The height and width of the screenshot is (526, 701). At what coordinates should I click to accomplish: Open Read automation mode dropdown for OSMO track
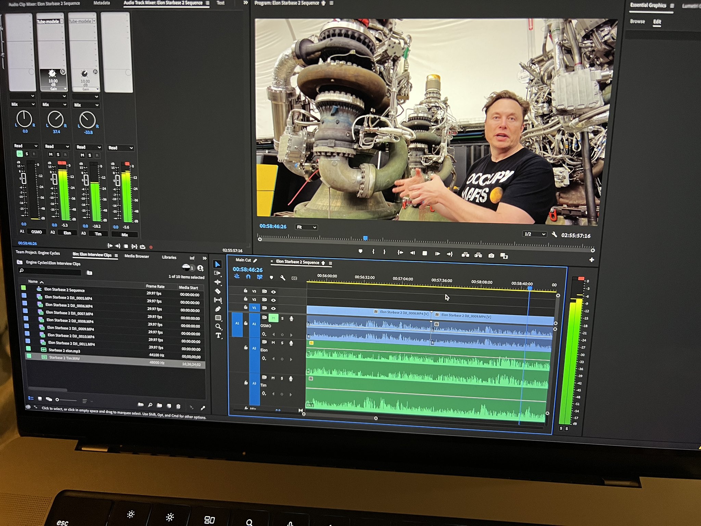tap(26, 146)
